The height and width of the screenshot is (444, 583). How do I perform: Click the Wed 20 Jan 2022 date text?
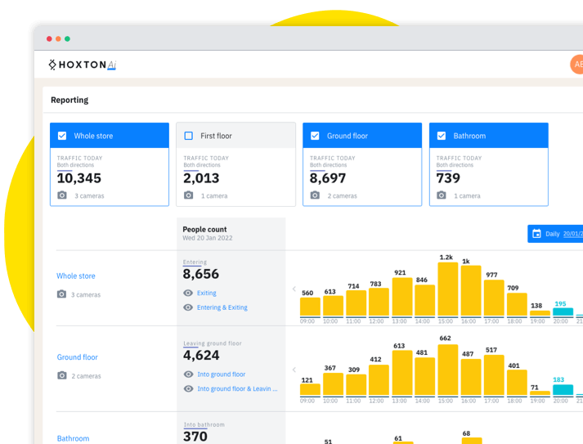tap(208, 238)
